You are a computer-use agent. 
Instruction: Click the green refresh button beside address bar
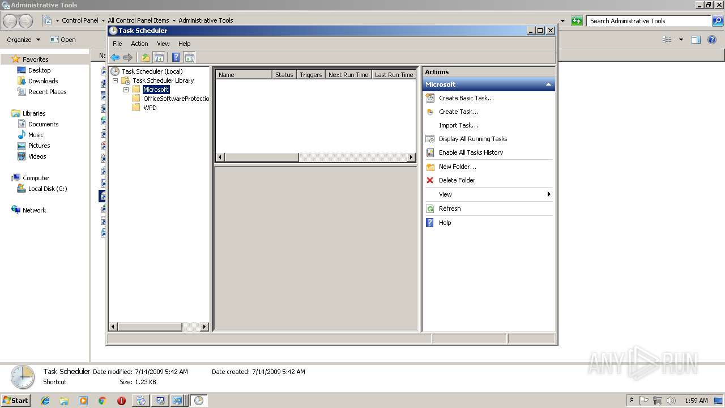(577, 21)
